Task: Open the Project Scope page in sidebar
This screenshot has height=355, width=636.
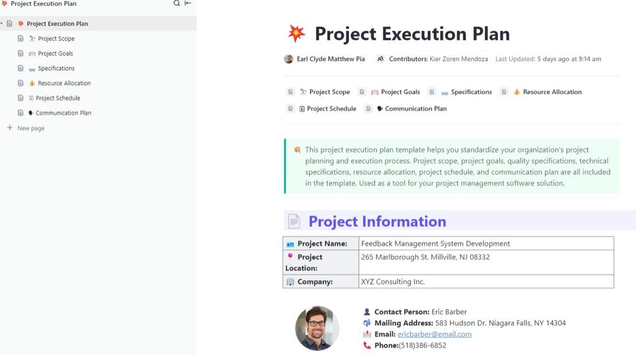Action: click(x=56, y=38)
